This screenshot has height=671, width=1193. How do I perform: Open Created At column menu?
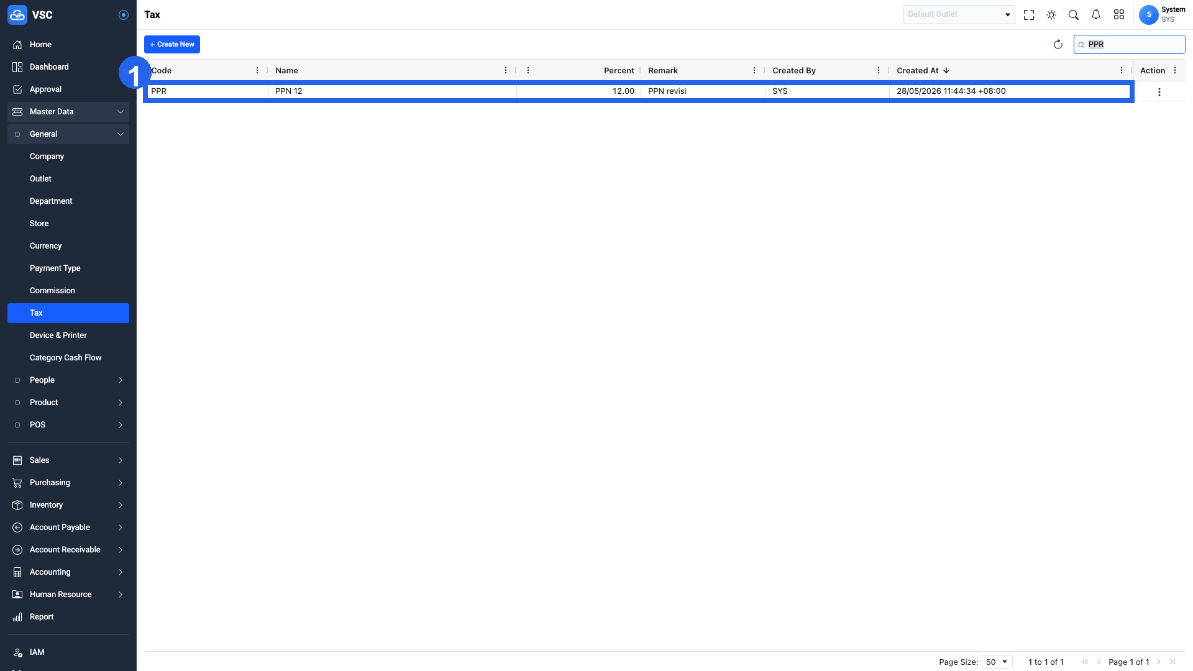(1122, 71)
